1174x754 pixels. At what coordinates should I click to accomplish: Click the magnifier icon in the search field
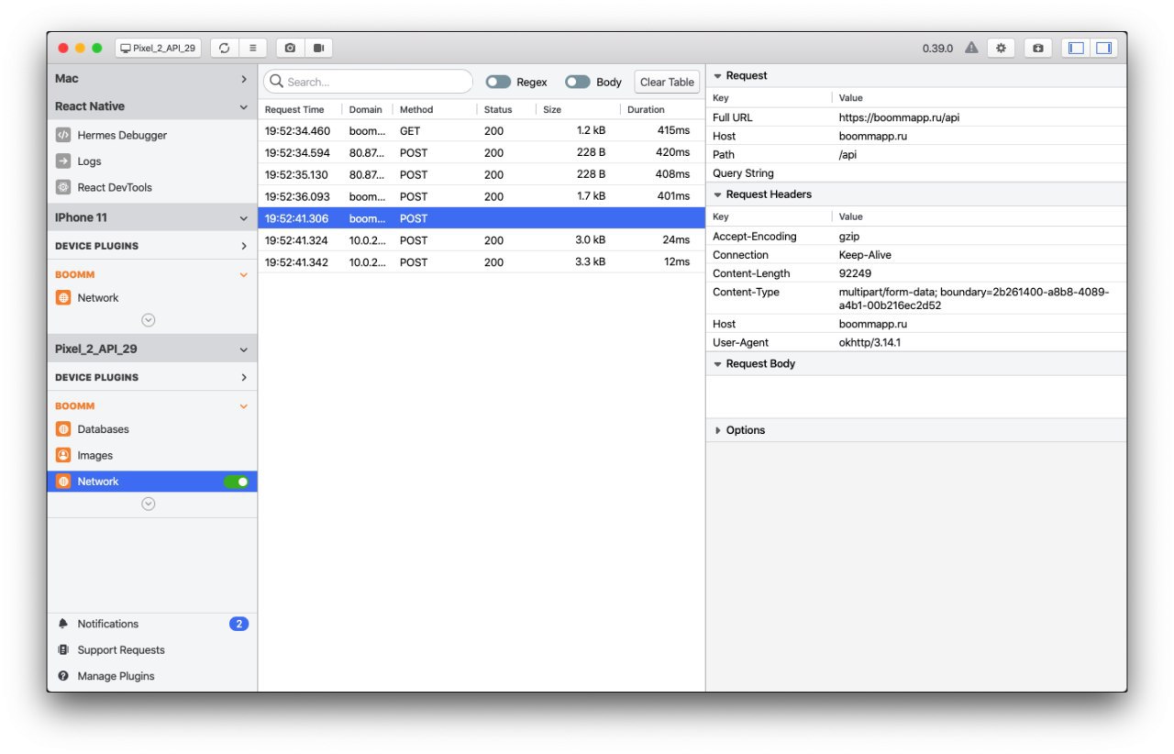[x=276, y=82]
